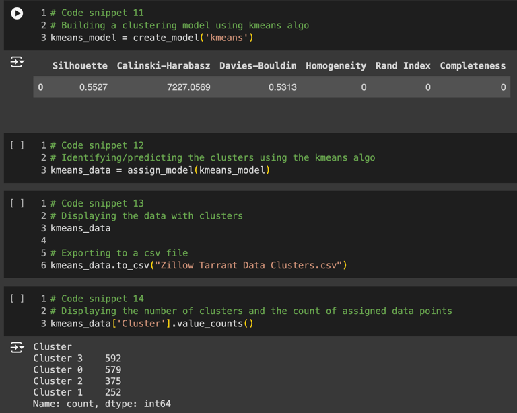Select the 0.5527 Silhouette value cell
Image resolution: width=517 pixels, height=413 pixels.
click(x=93, y=87)
